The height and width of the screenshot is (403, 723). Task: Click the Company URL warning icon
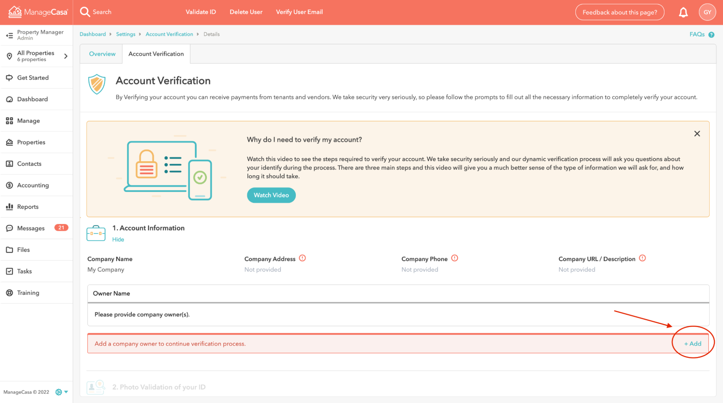642,258
